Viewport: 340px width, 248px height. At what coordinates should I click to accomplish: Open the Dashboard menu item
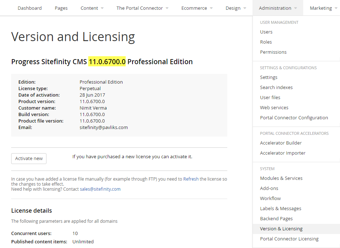pos(30,8)
